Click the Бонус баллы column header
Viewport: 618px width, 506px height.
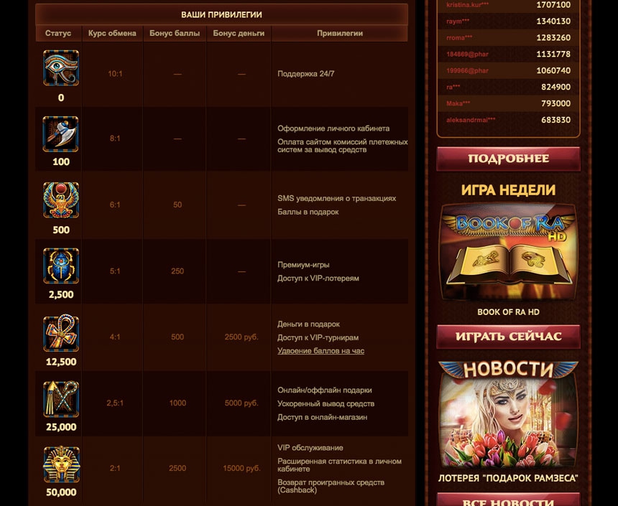point(175,34)
